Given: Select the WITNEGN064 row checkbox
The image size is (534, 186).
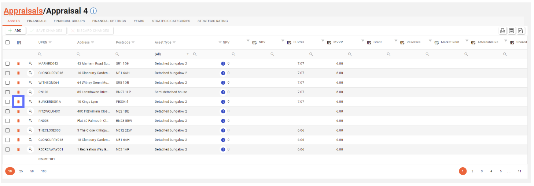Looking at the screenshot, I should tap(8, 83).
